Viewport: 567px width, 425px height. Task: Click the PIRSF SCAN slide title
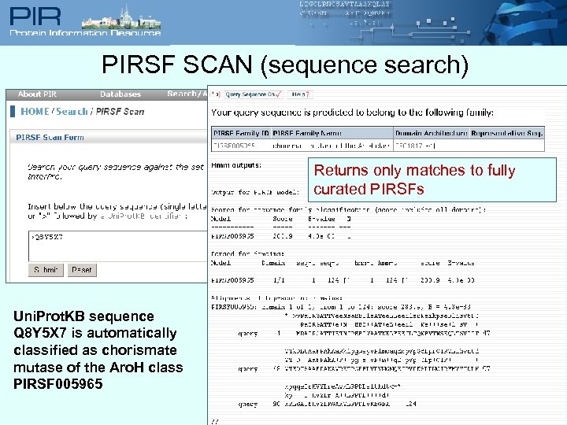click(285, 65)
